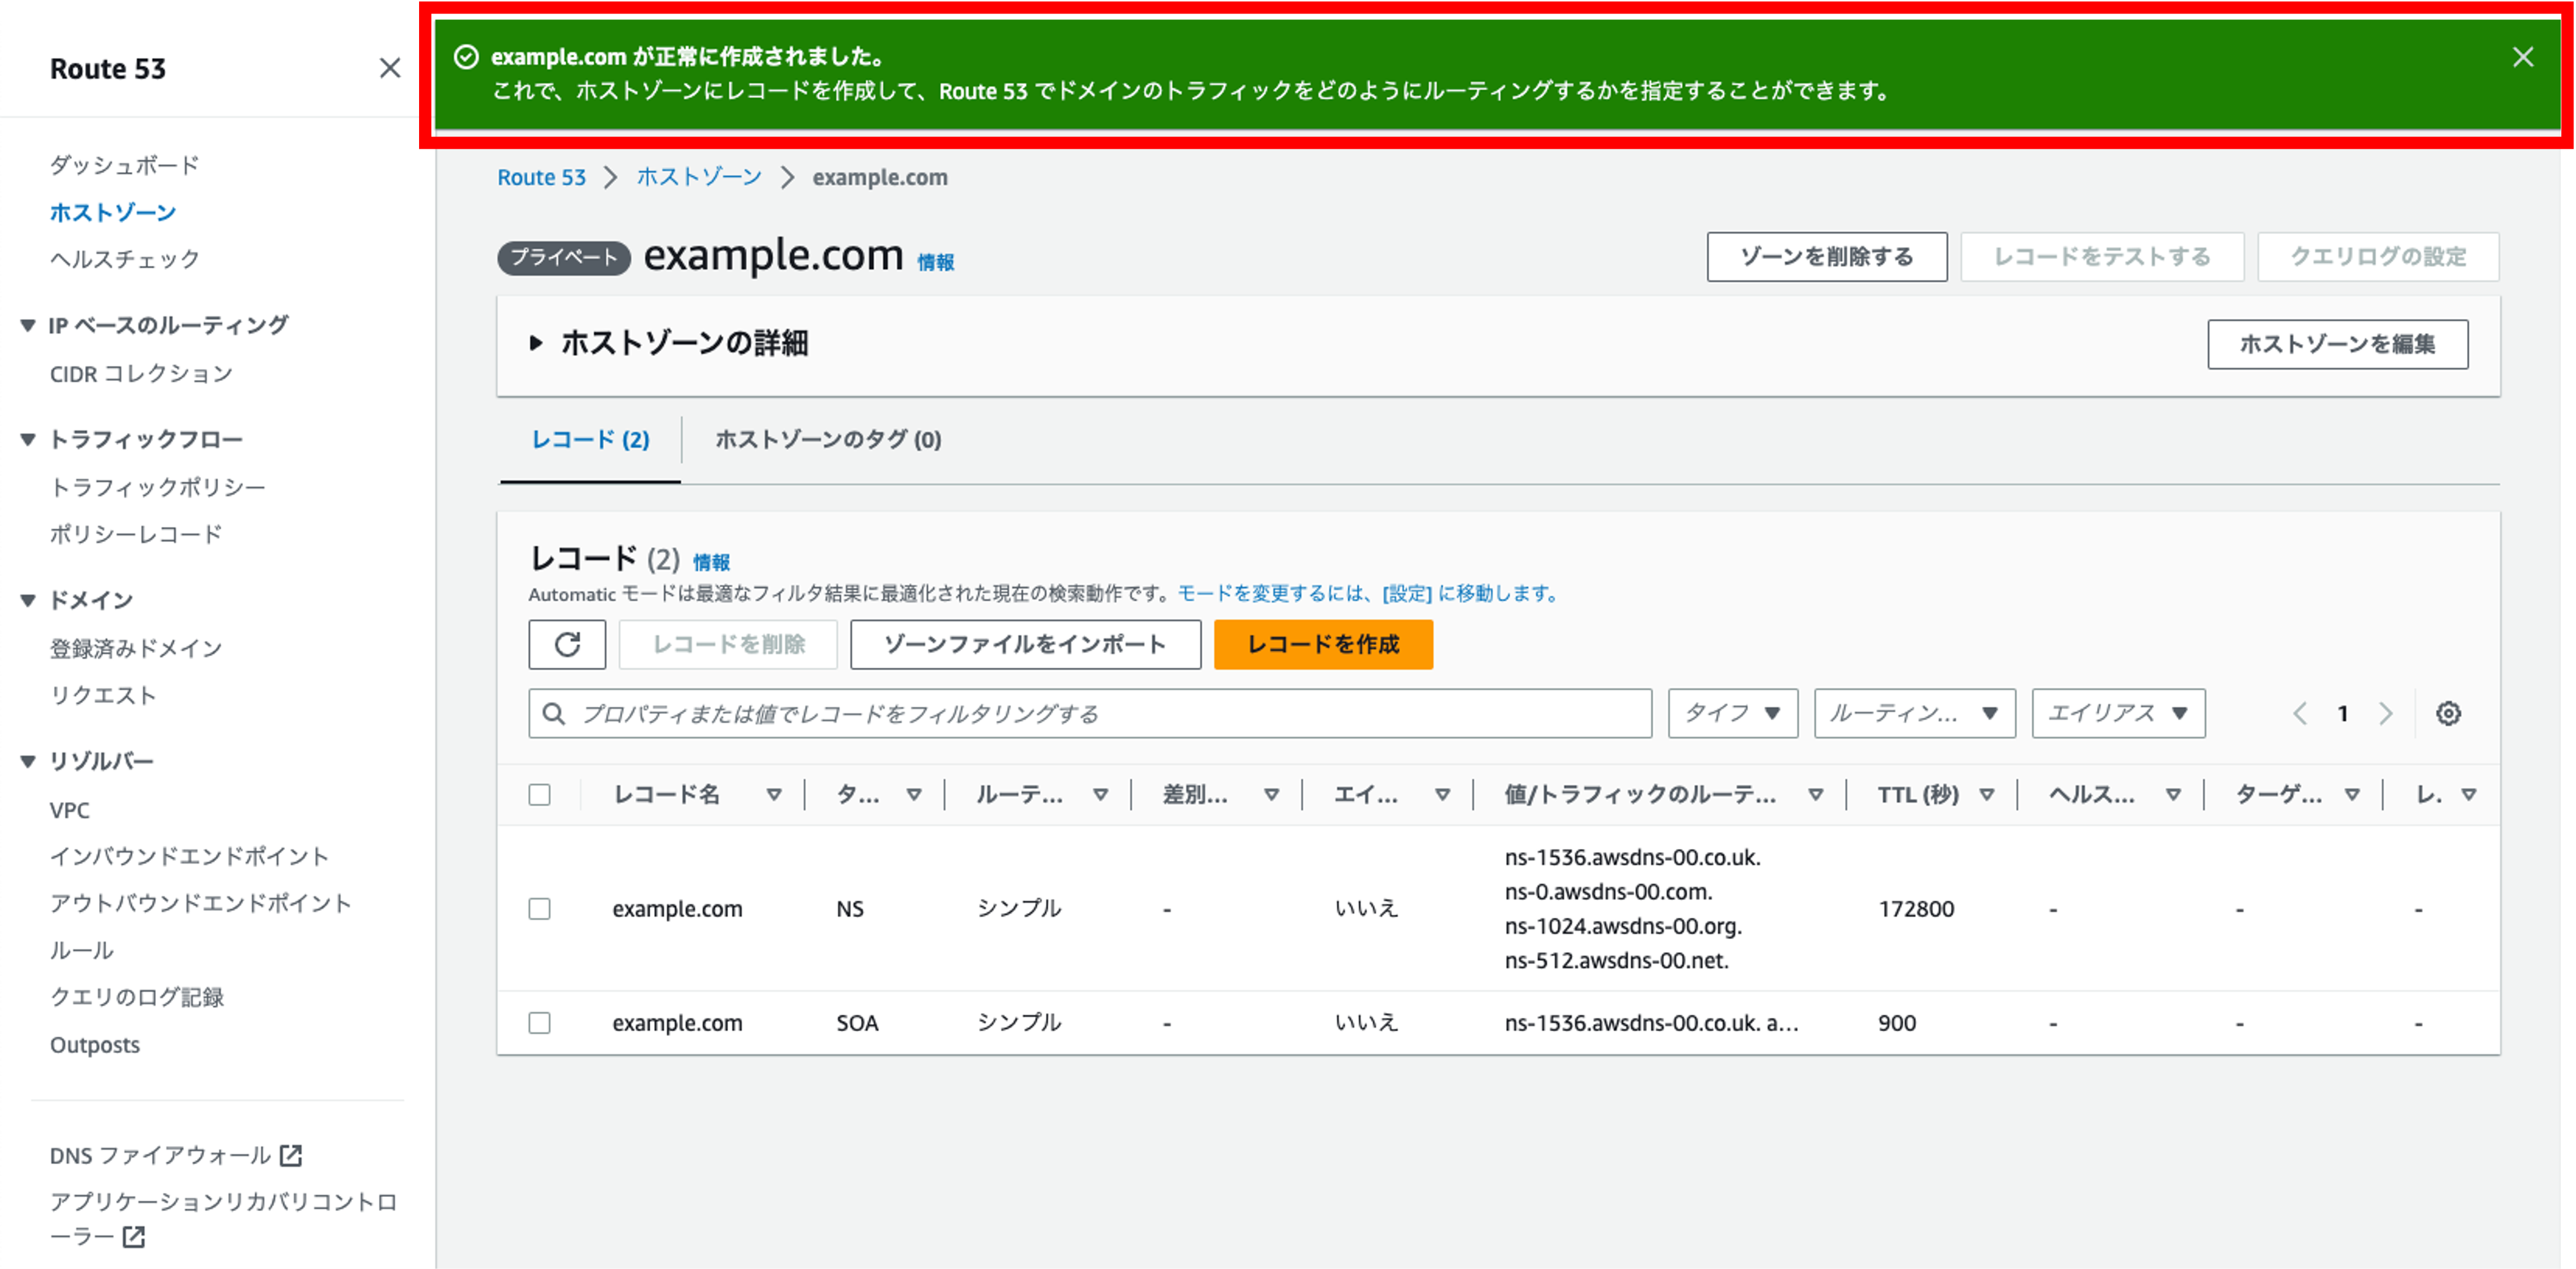This screenshot has width=2576, height=1269.
Task: Open Outposts in sidebar
Action: [95, 1045]
